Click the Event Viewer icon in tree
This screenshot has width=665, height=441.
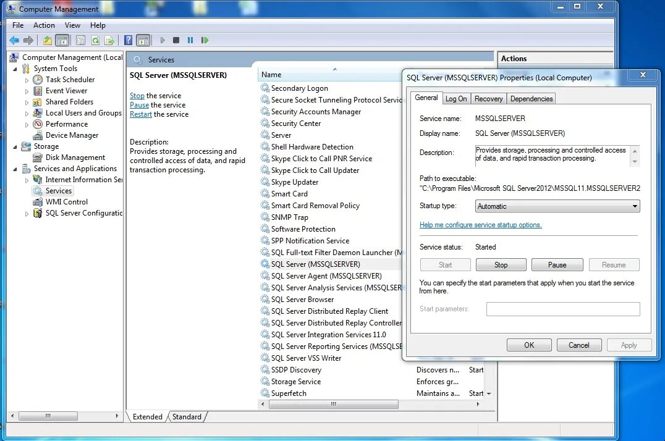38,91
